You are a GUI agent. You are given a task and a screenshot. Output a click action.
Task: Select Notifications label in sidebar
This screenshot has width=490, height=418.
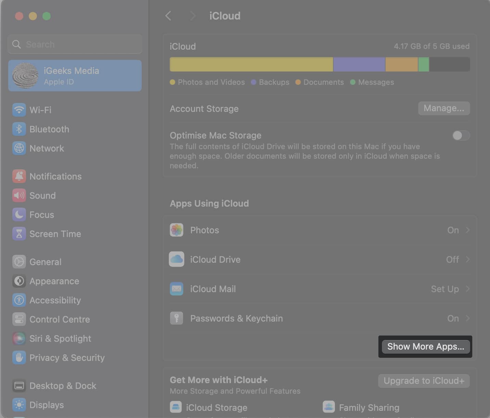point(55,177)
